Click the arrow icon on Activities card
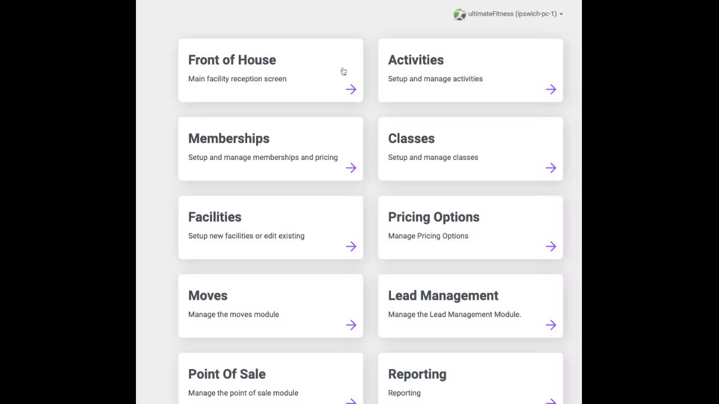This screenshot has height=404, width=719. point(551,89)
